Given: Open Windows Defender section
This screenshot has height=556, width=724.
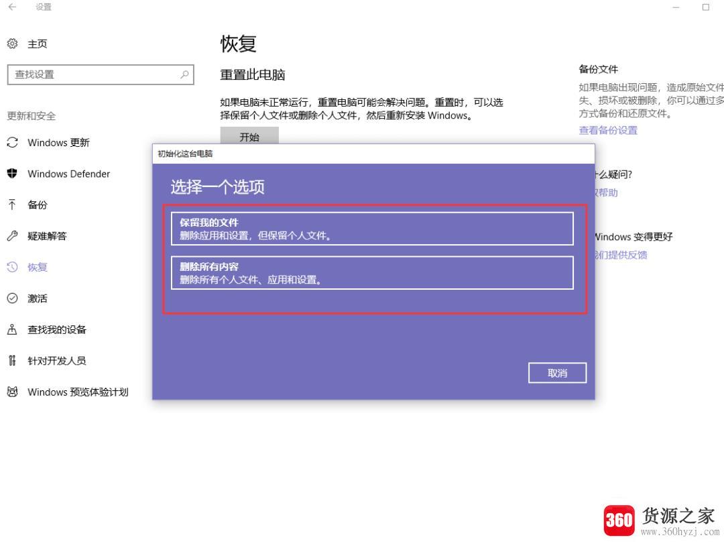Looking at the screenshot, I should [69, 174].
